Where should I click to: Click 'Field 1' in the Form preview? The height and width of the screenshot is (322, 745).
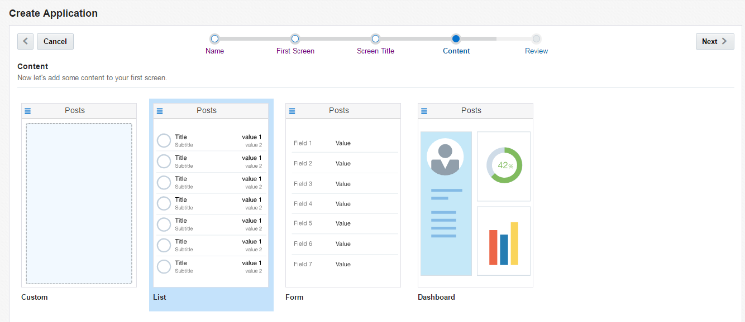point(303,143)
